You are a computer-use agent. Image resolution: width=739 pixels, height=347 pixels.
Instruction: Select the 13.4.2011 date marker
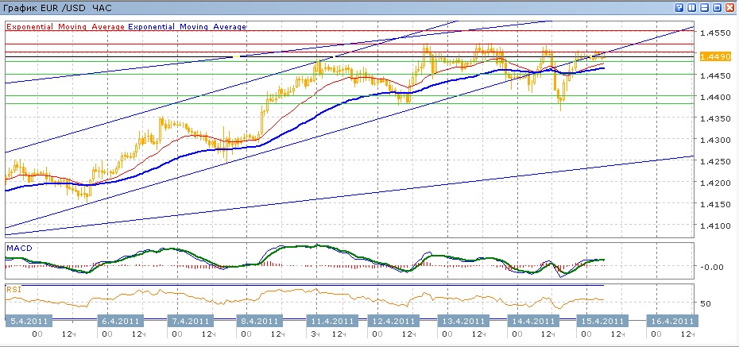[463, 321]
